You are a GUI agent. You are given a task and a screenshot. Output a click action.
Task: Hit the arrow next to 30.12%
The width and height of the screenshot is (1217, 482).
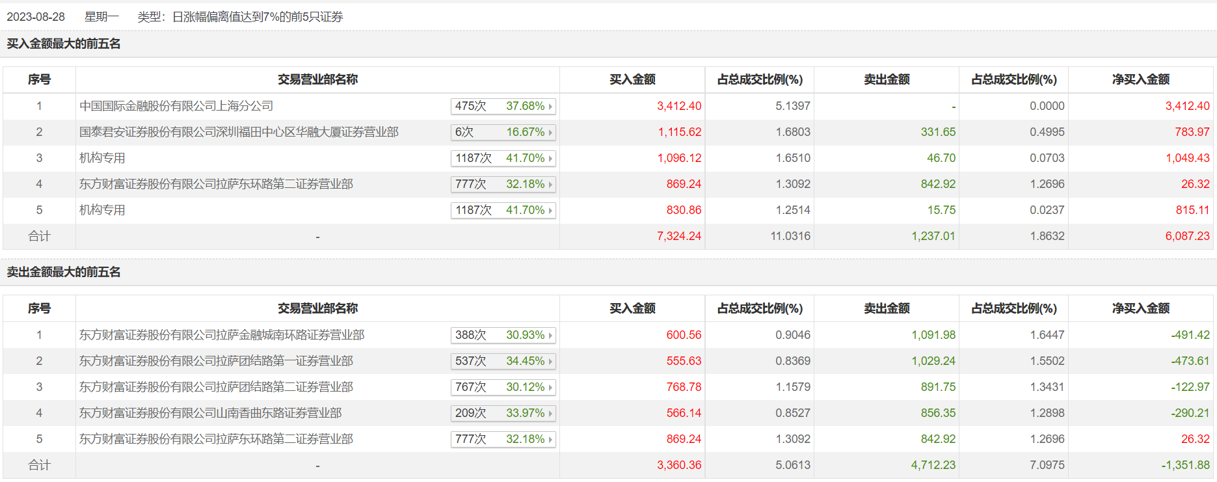(550, 388)
